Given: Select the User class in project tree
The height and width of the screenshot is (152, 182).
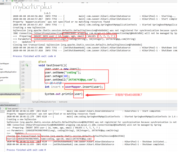Looking at the screenshot, I should 1,69.
